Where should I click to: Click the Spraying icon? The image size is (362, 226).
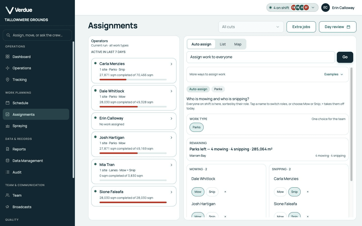8,126
